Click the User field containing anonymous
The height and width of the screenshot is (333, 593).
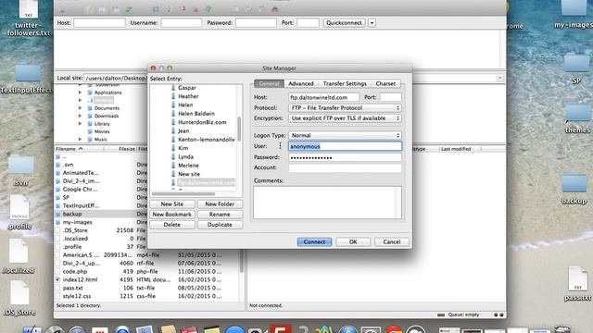point(345,146)
